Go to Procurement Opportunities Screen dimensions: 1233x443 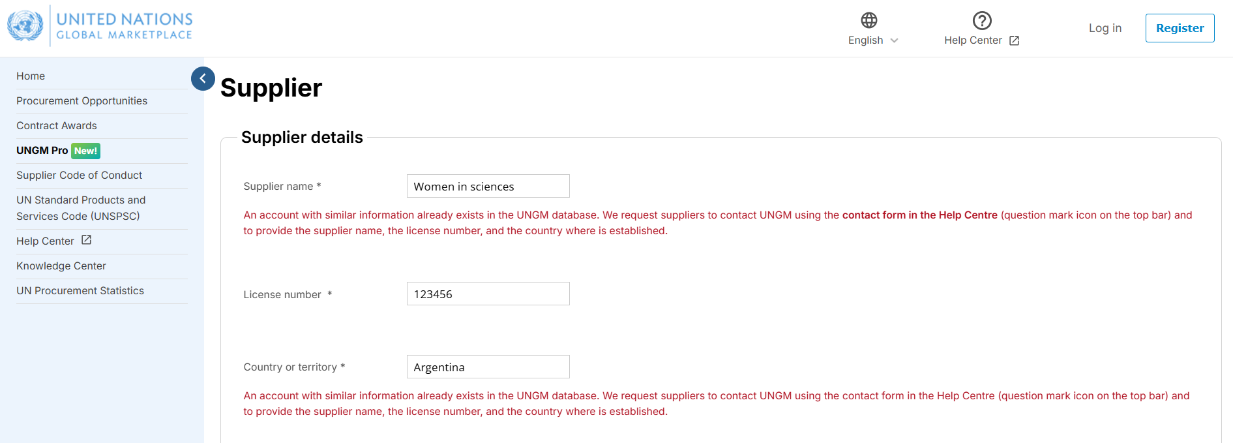(82, 101)
